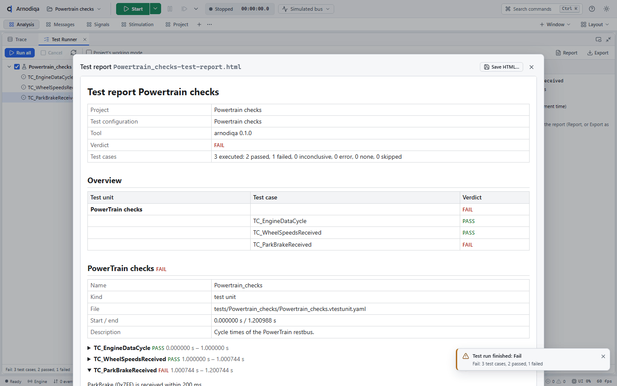
Task: Click the Arnodiqa logo icon
Action: [x=9, y=9]
